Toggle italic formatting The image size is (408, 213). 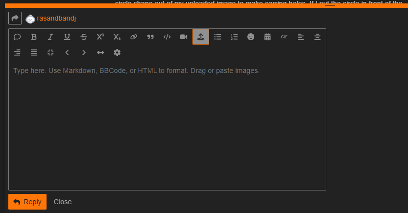point(50,37)
